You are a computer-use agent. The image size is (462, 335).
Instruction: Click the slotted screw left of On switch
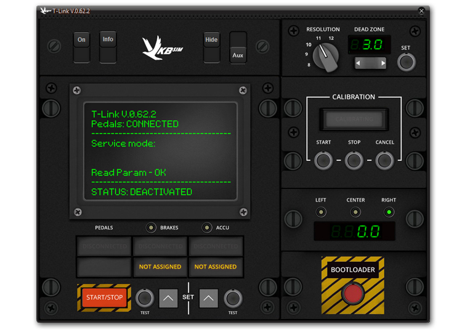coord(54,46)
